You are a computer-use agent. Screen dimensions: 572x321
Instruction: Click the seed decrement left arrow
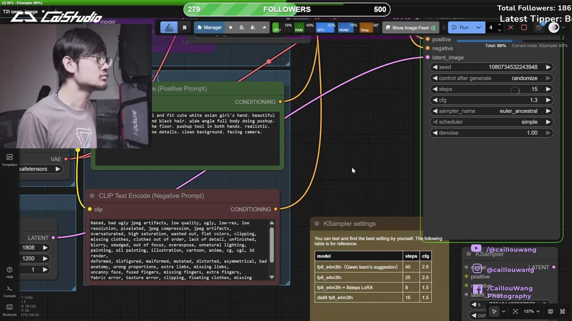pos(435,67)
